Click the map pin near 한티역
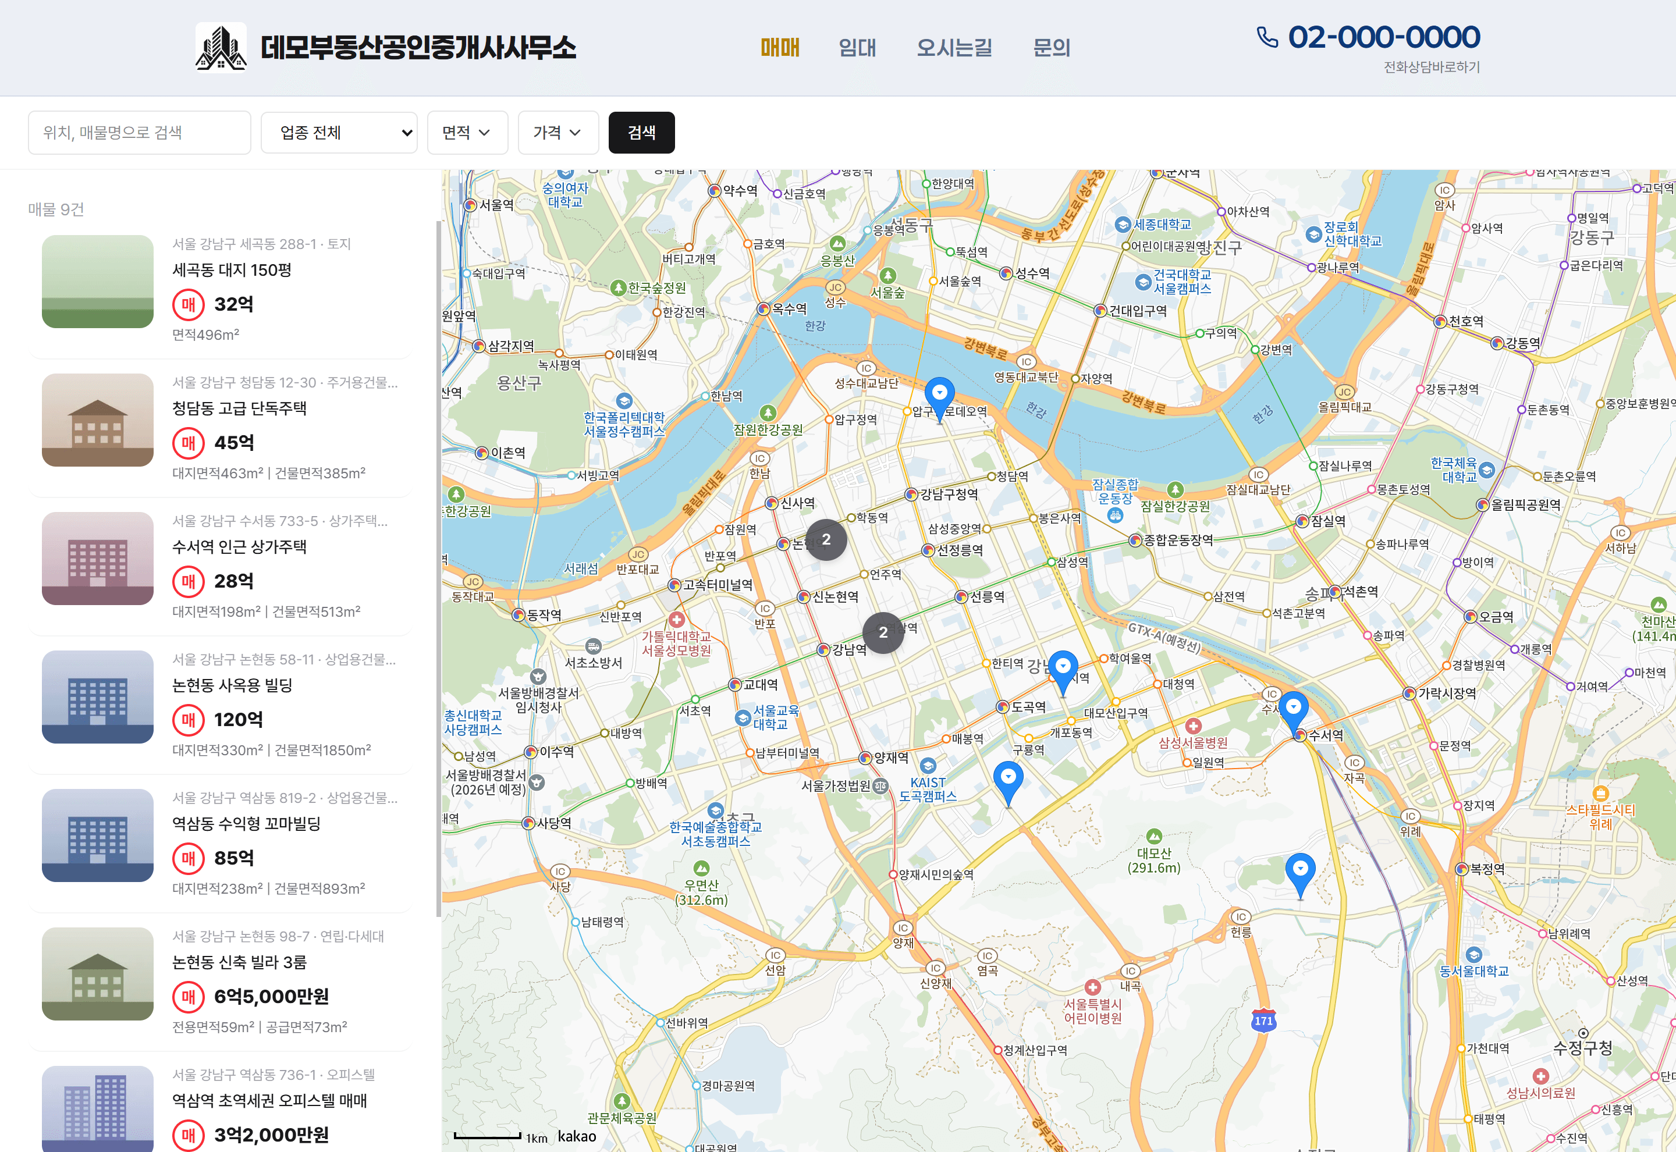 [x=1063, y=673]
